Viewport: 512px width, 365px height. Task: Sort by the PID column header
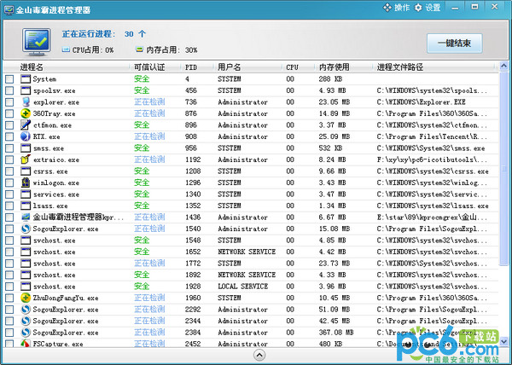191,67
